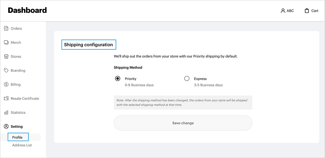This screenshot has width=325, height=158.
Task: Click the Stores shop icon
Action: coord(6,57)
